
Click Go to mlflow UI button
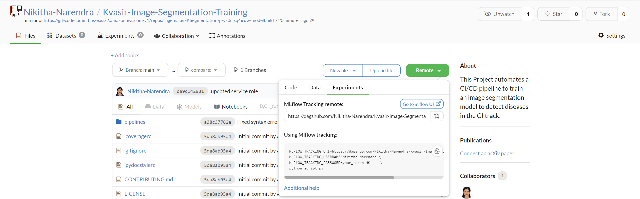point(422,104)
